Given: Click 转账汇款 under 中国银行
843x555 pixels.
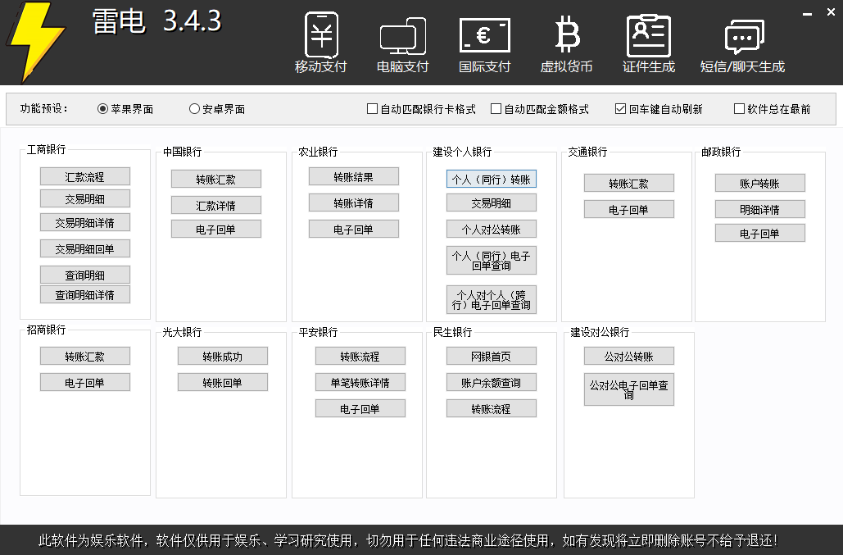Looking at the screenshot, I should coord(216,179).
